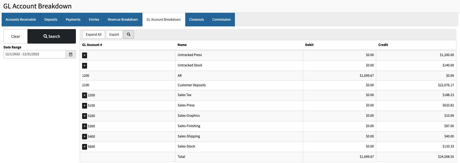Select the Customer Deposits name cell
This screenshot has width=460, height=163.
tap(239, 85)
